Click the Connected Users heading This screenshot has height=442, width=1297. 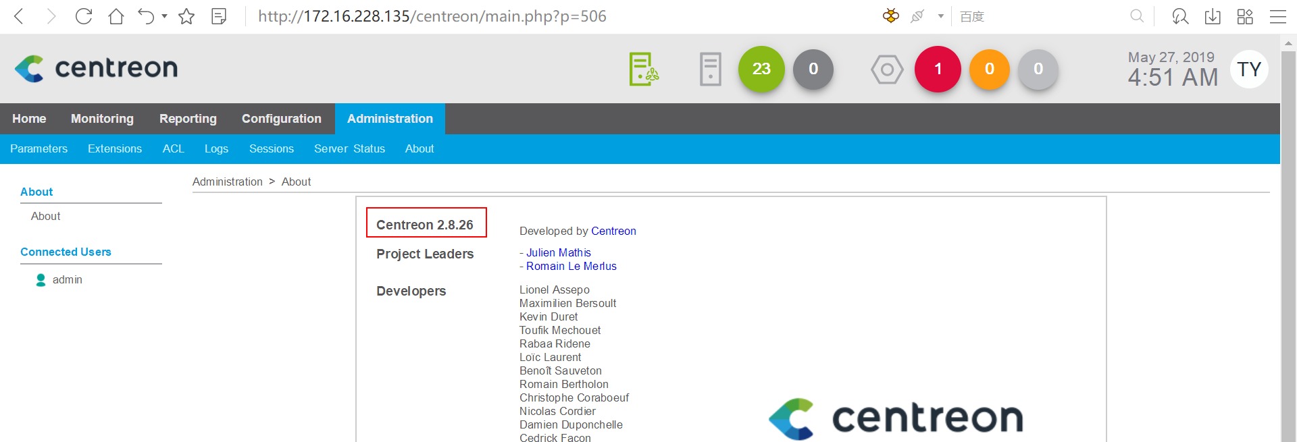[66, 252]
